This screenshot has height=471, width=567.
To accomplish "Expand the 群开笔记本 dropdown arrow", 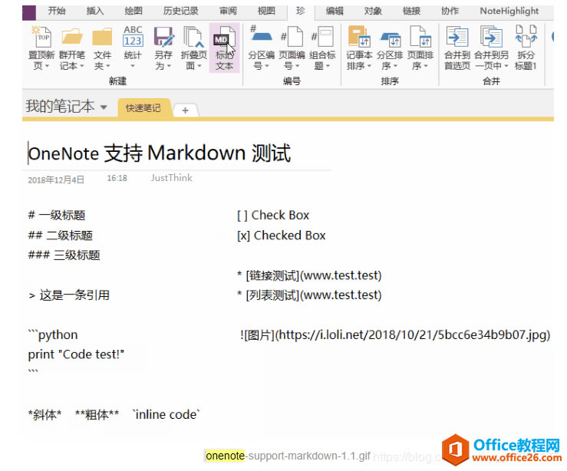I will [82, 66].
